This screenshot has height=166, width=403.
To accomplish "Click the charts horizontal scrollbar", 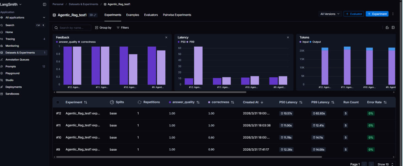I will (x=151, y=92).
